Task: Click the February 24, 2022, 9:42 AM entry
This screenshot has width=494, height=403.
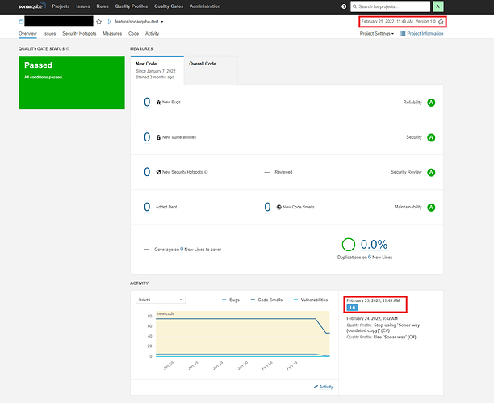Action: [372, 318]
